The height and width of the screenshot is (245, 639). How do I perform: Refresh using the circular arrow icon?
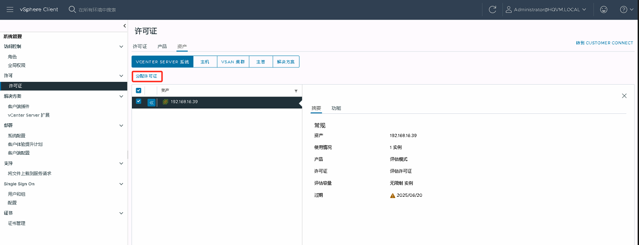(x=492, y=10)
